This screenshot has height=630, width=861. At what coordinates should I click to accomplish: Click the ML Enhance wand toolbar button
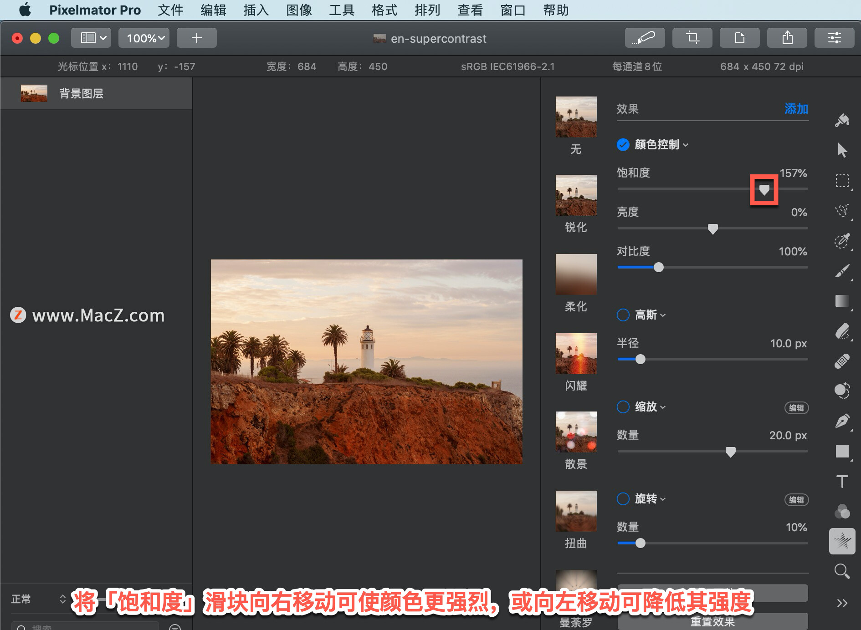tap(645, 38)
